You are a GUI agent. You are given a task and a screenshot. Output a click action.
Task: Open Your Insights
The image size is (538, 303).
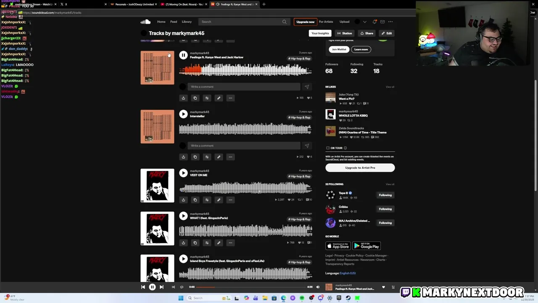[x=320, y=33]
